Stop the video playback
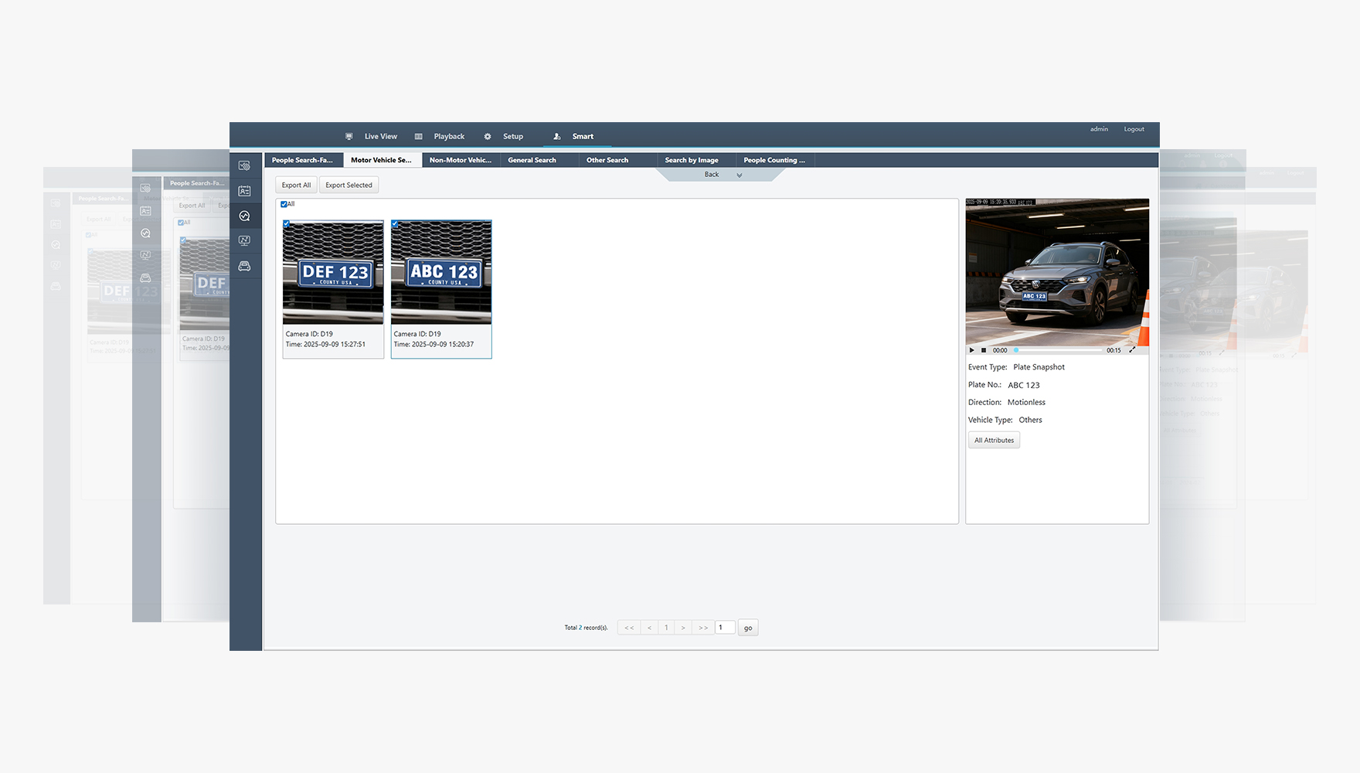The width and height of the screenshot is (1360, 773). (984, 350)
